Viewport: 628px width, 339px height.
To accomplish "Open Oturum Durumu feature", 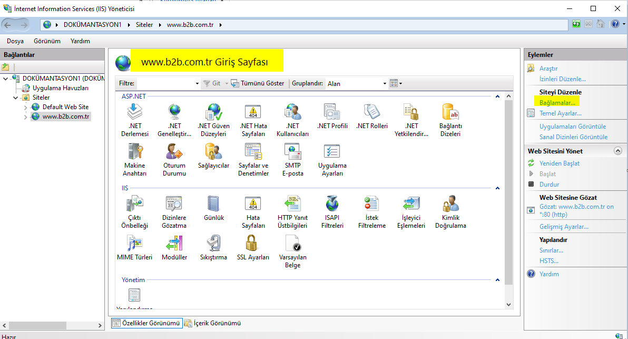I will tap(174, 159).
